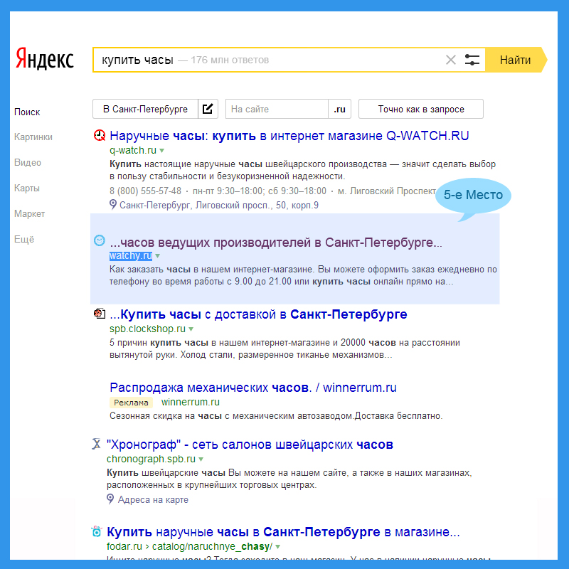
Task: Open Хронограф сеть салонов result
Action: tap(250, 445)
